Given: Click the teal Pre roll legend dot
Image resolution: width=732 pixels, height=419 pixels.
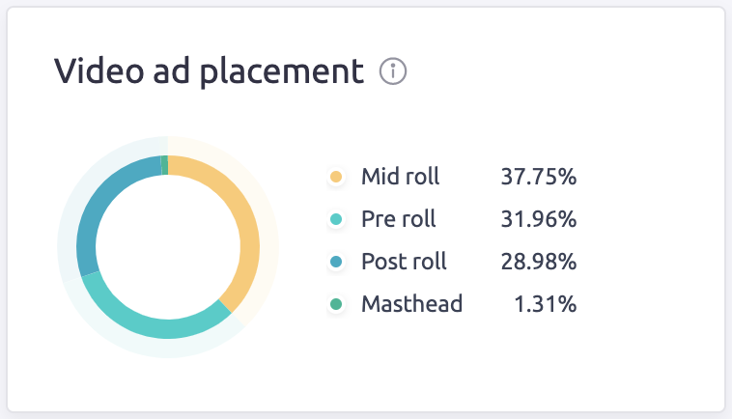Looking at the screenshot, I should point(336,219).
